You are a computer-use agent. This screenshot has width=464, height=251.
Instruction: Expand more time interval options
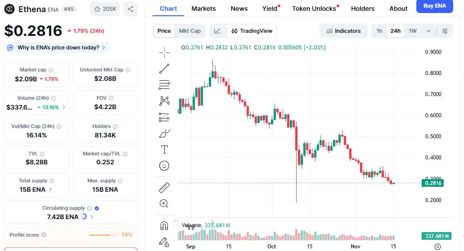pos(428,31)
